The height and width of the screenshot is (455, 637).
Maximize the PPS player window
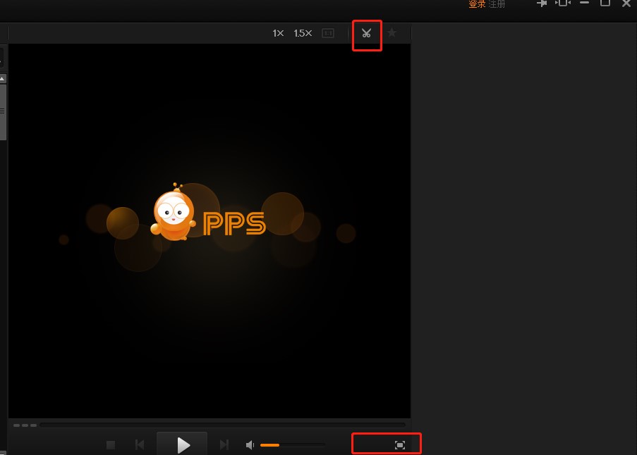[x=605, y=4]
